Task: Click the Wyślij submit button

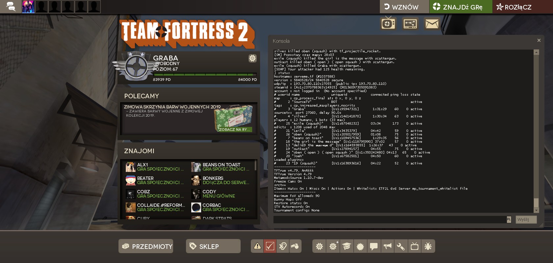Action: [x=526, y=219]
